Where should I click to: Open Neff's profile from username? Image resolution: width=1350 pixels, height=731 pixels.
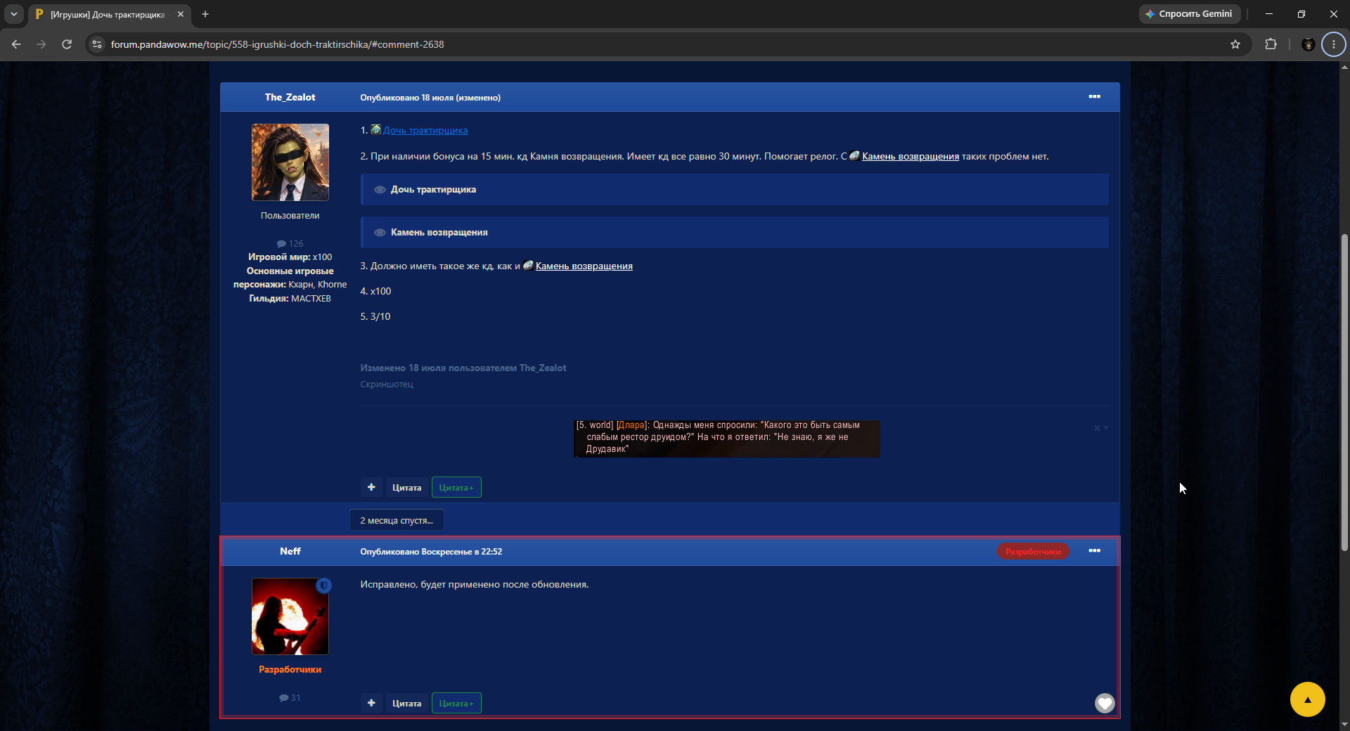[290, 552]
